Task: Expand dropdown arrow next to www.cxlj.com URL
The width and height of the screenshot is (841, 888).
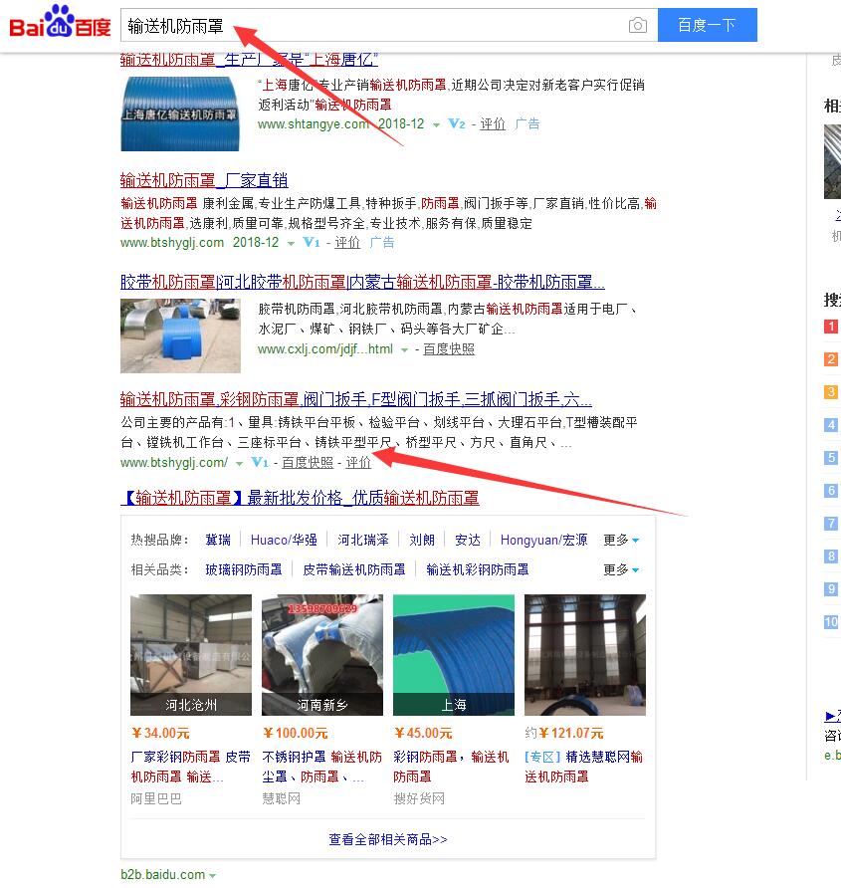Action: (x=404, y=350)
